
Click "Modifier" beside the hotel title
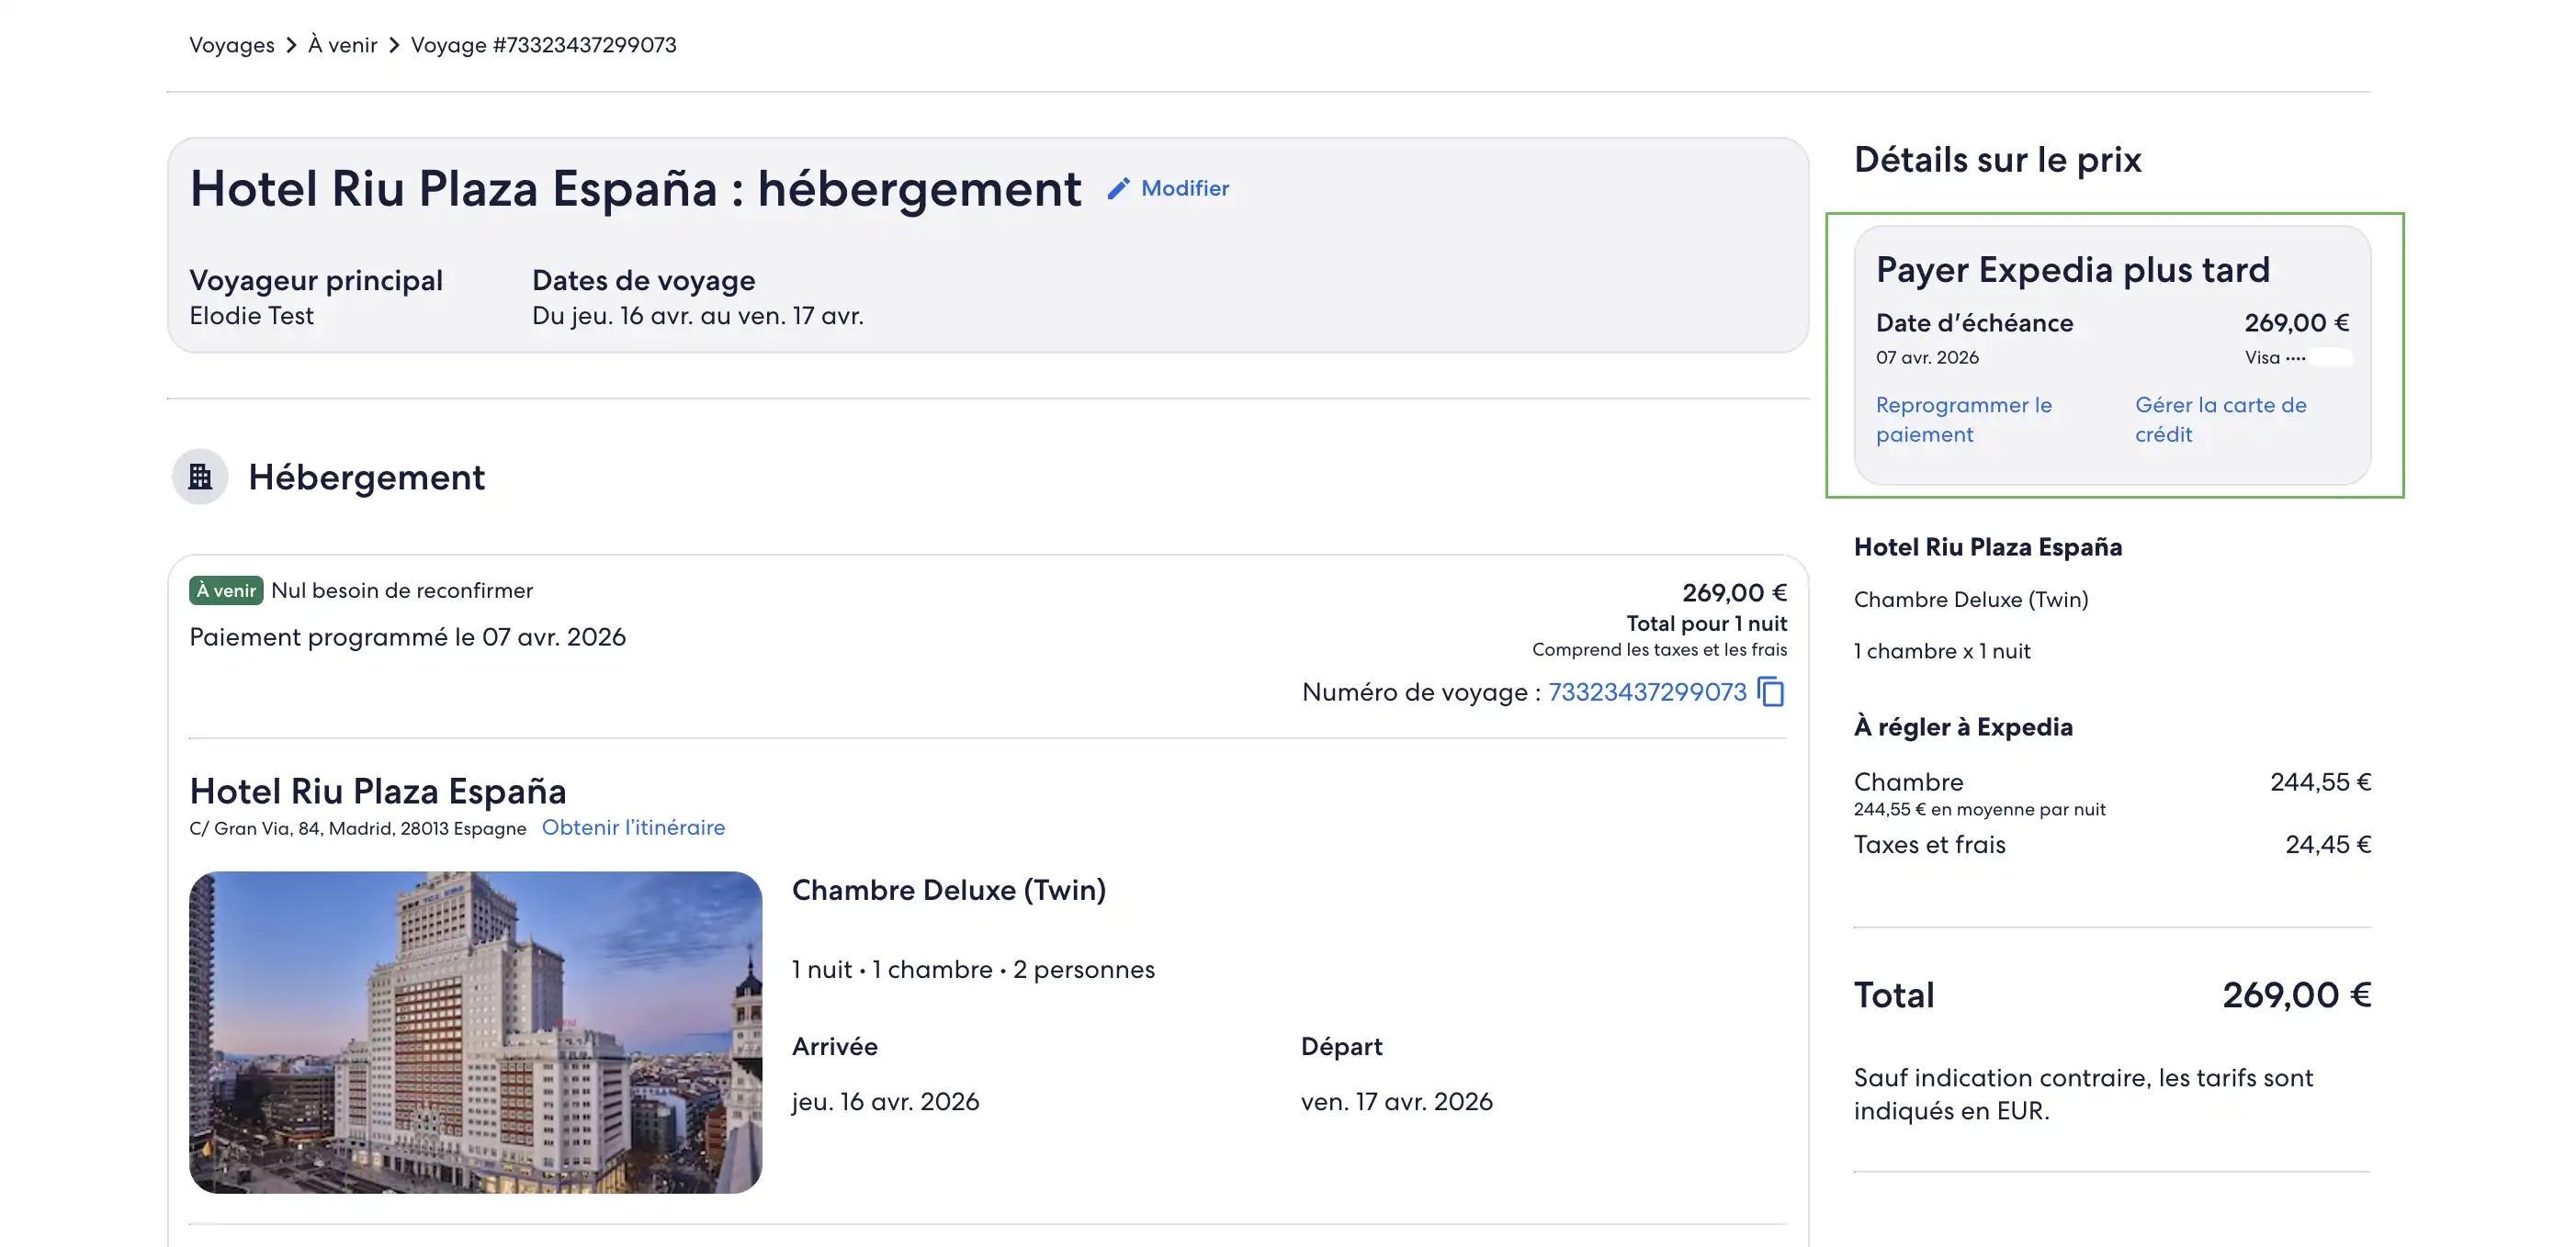point(1186,188)
